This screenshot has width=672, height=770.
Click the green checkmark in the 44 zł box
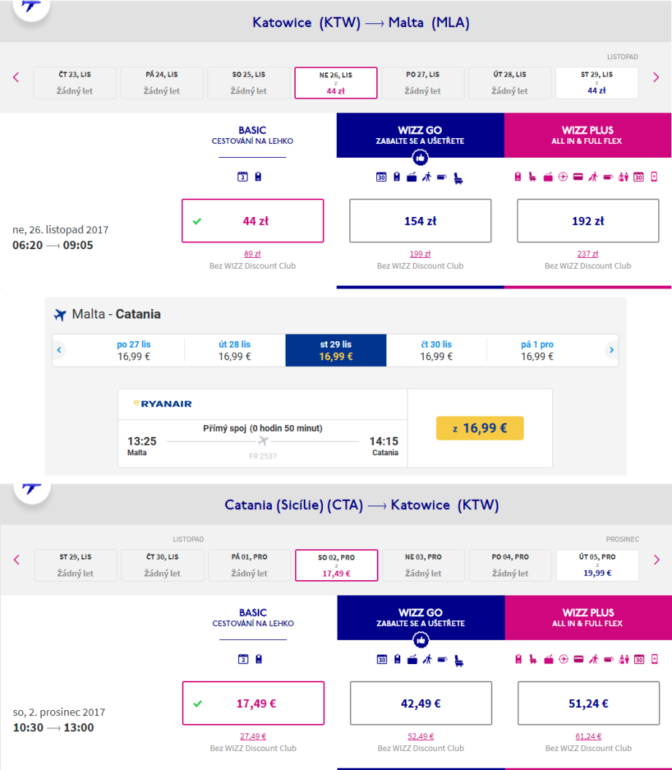(x=197, y=221)
